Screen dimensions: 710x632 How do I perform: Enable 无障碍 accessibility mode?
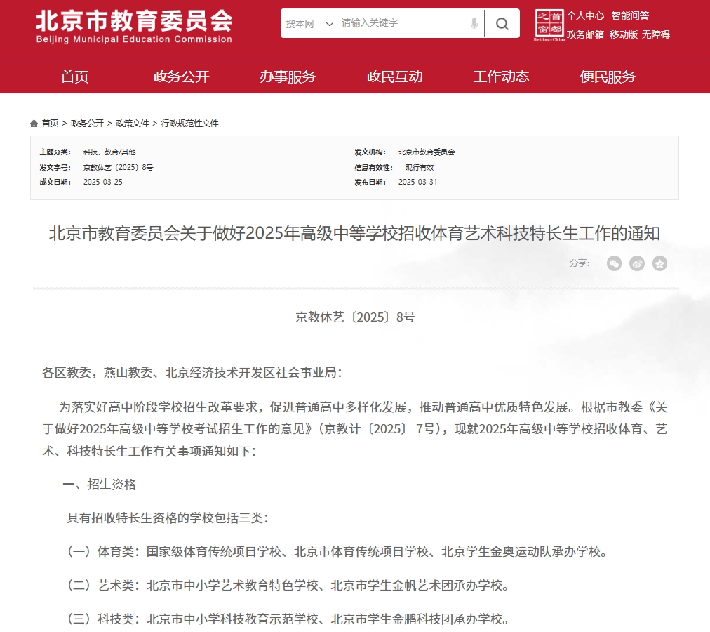656,34
